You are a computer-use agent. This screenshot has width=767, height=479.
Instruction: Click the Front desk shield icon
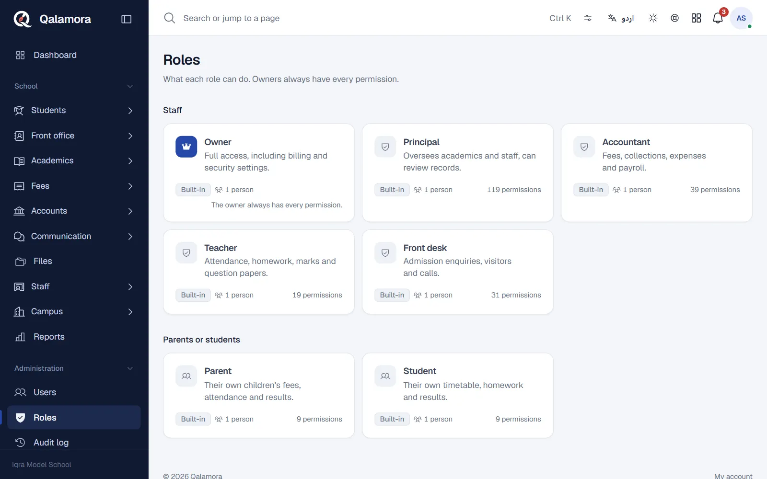pos(385,252)
